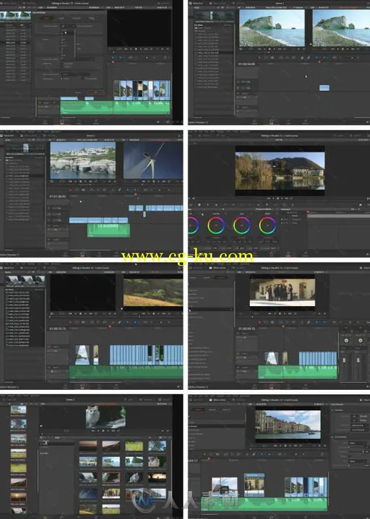Select the red selection arrow tool in Venice window
Viewport: 370px width, 519px height.
(205, 455)
